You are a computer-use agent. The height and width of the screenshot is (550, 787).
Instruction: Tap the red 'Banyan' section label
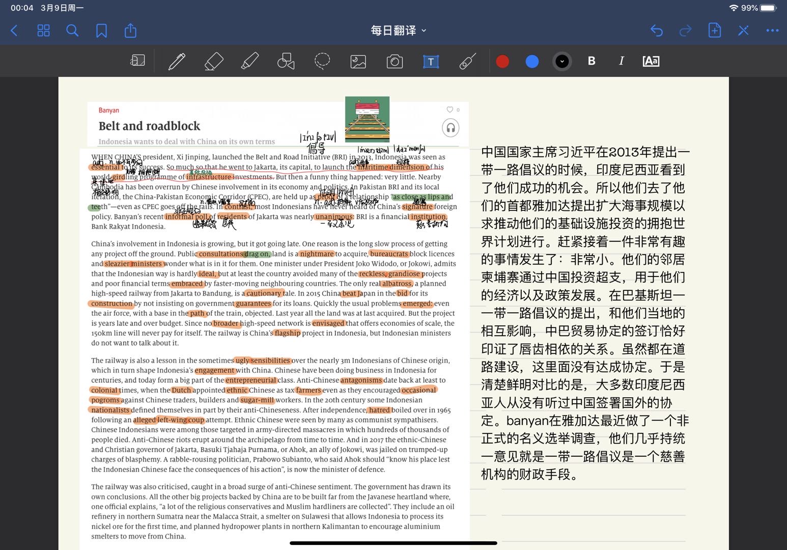(109, 110)
